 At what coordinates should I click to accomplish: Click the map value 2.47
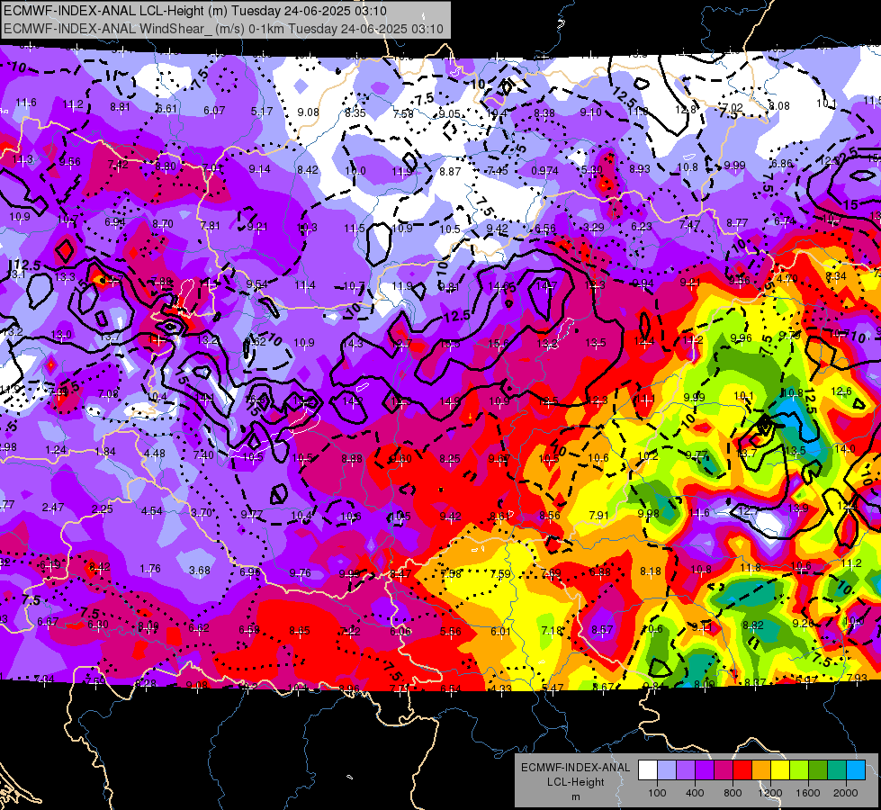click(x=53, y=507)
